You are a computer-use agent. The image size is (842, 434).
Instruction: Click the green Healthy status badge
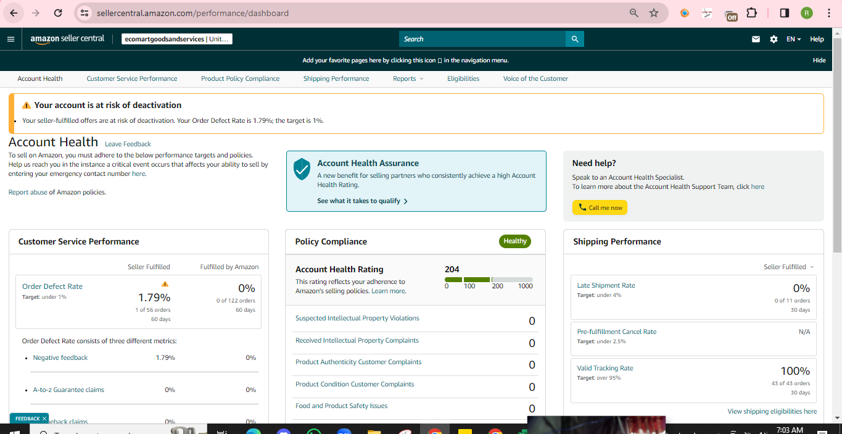pos(515,241)
